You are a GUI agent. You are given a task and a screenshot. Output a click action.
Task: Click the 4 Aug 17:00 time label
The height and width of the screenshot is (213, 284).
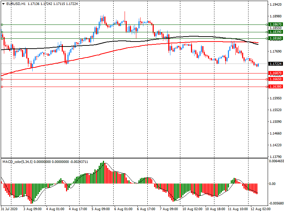pyautogui.click(x=78, y=209)
